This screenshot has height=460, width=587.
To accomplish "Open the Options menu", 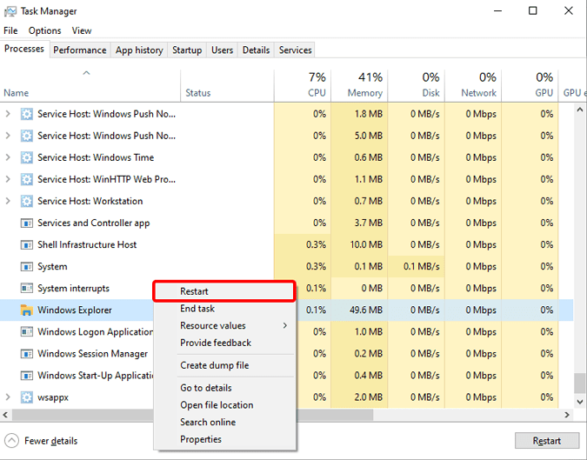I will click(x=44, y=30).
